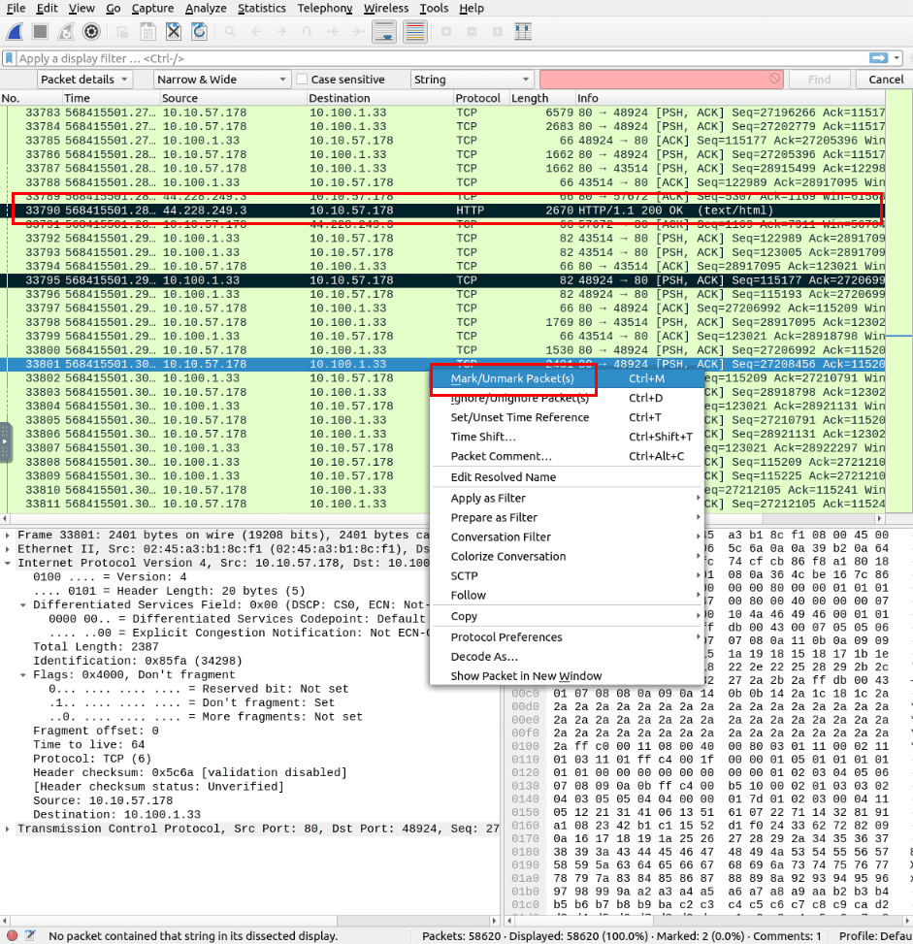Viewport: 913px width, 944px height.
Task: Expand the Transmission Control Protocol section
Action: (9, 829)
